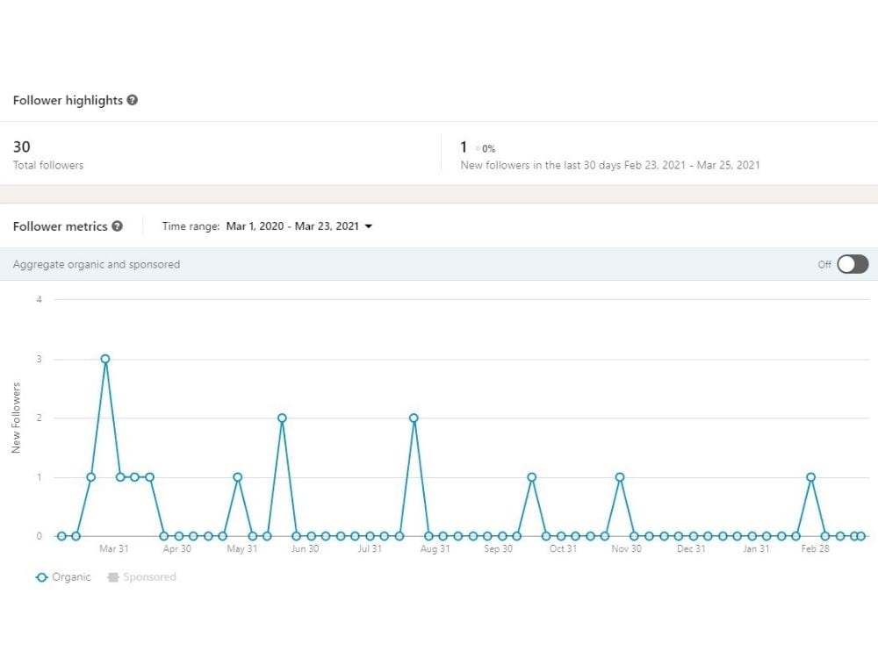Select the 1-follower point before Oct 31
This screenshot has height=658, width=878.
532,477
